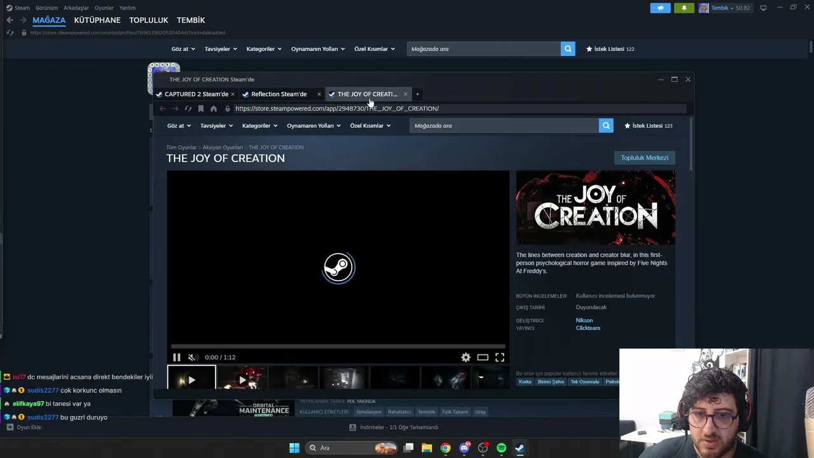Switch to the CAPTURED 2 Steam'de tab

pyautogui.click(x=197, y=94)
